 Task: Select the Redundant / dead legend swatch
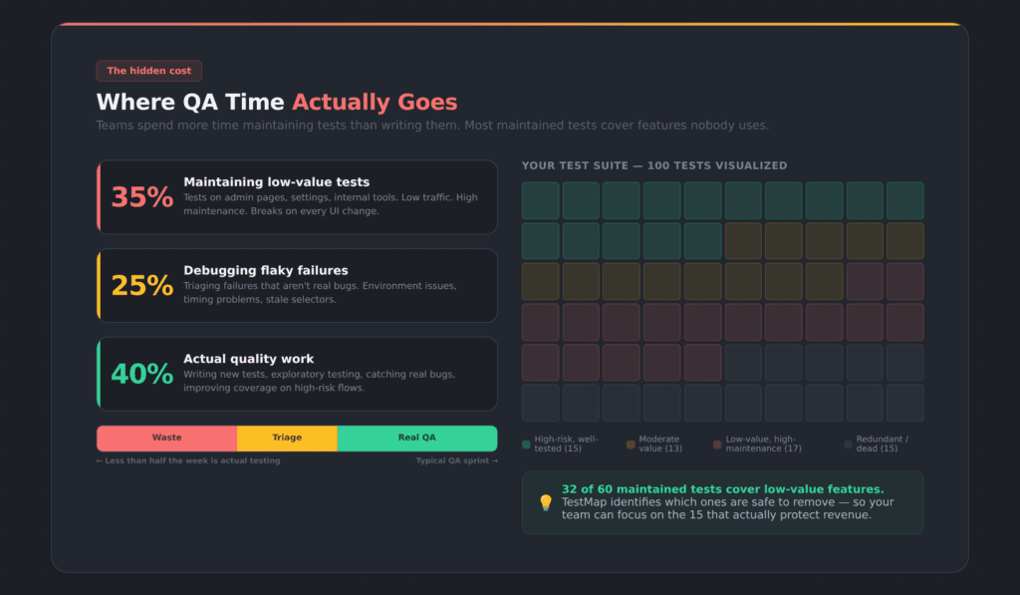849,445
